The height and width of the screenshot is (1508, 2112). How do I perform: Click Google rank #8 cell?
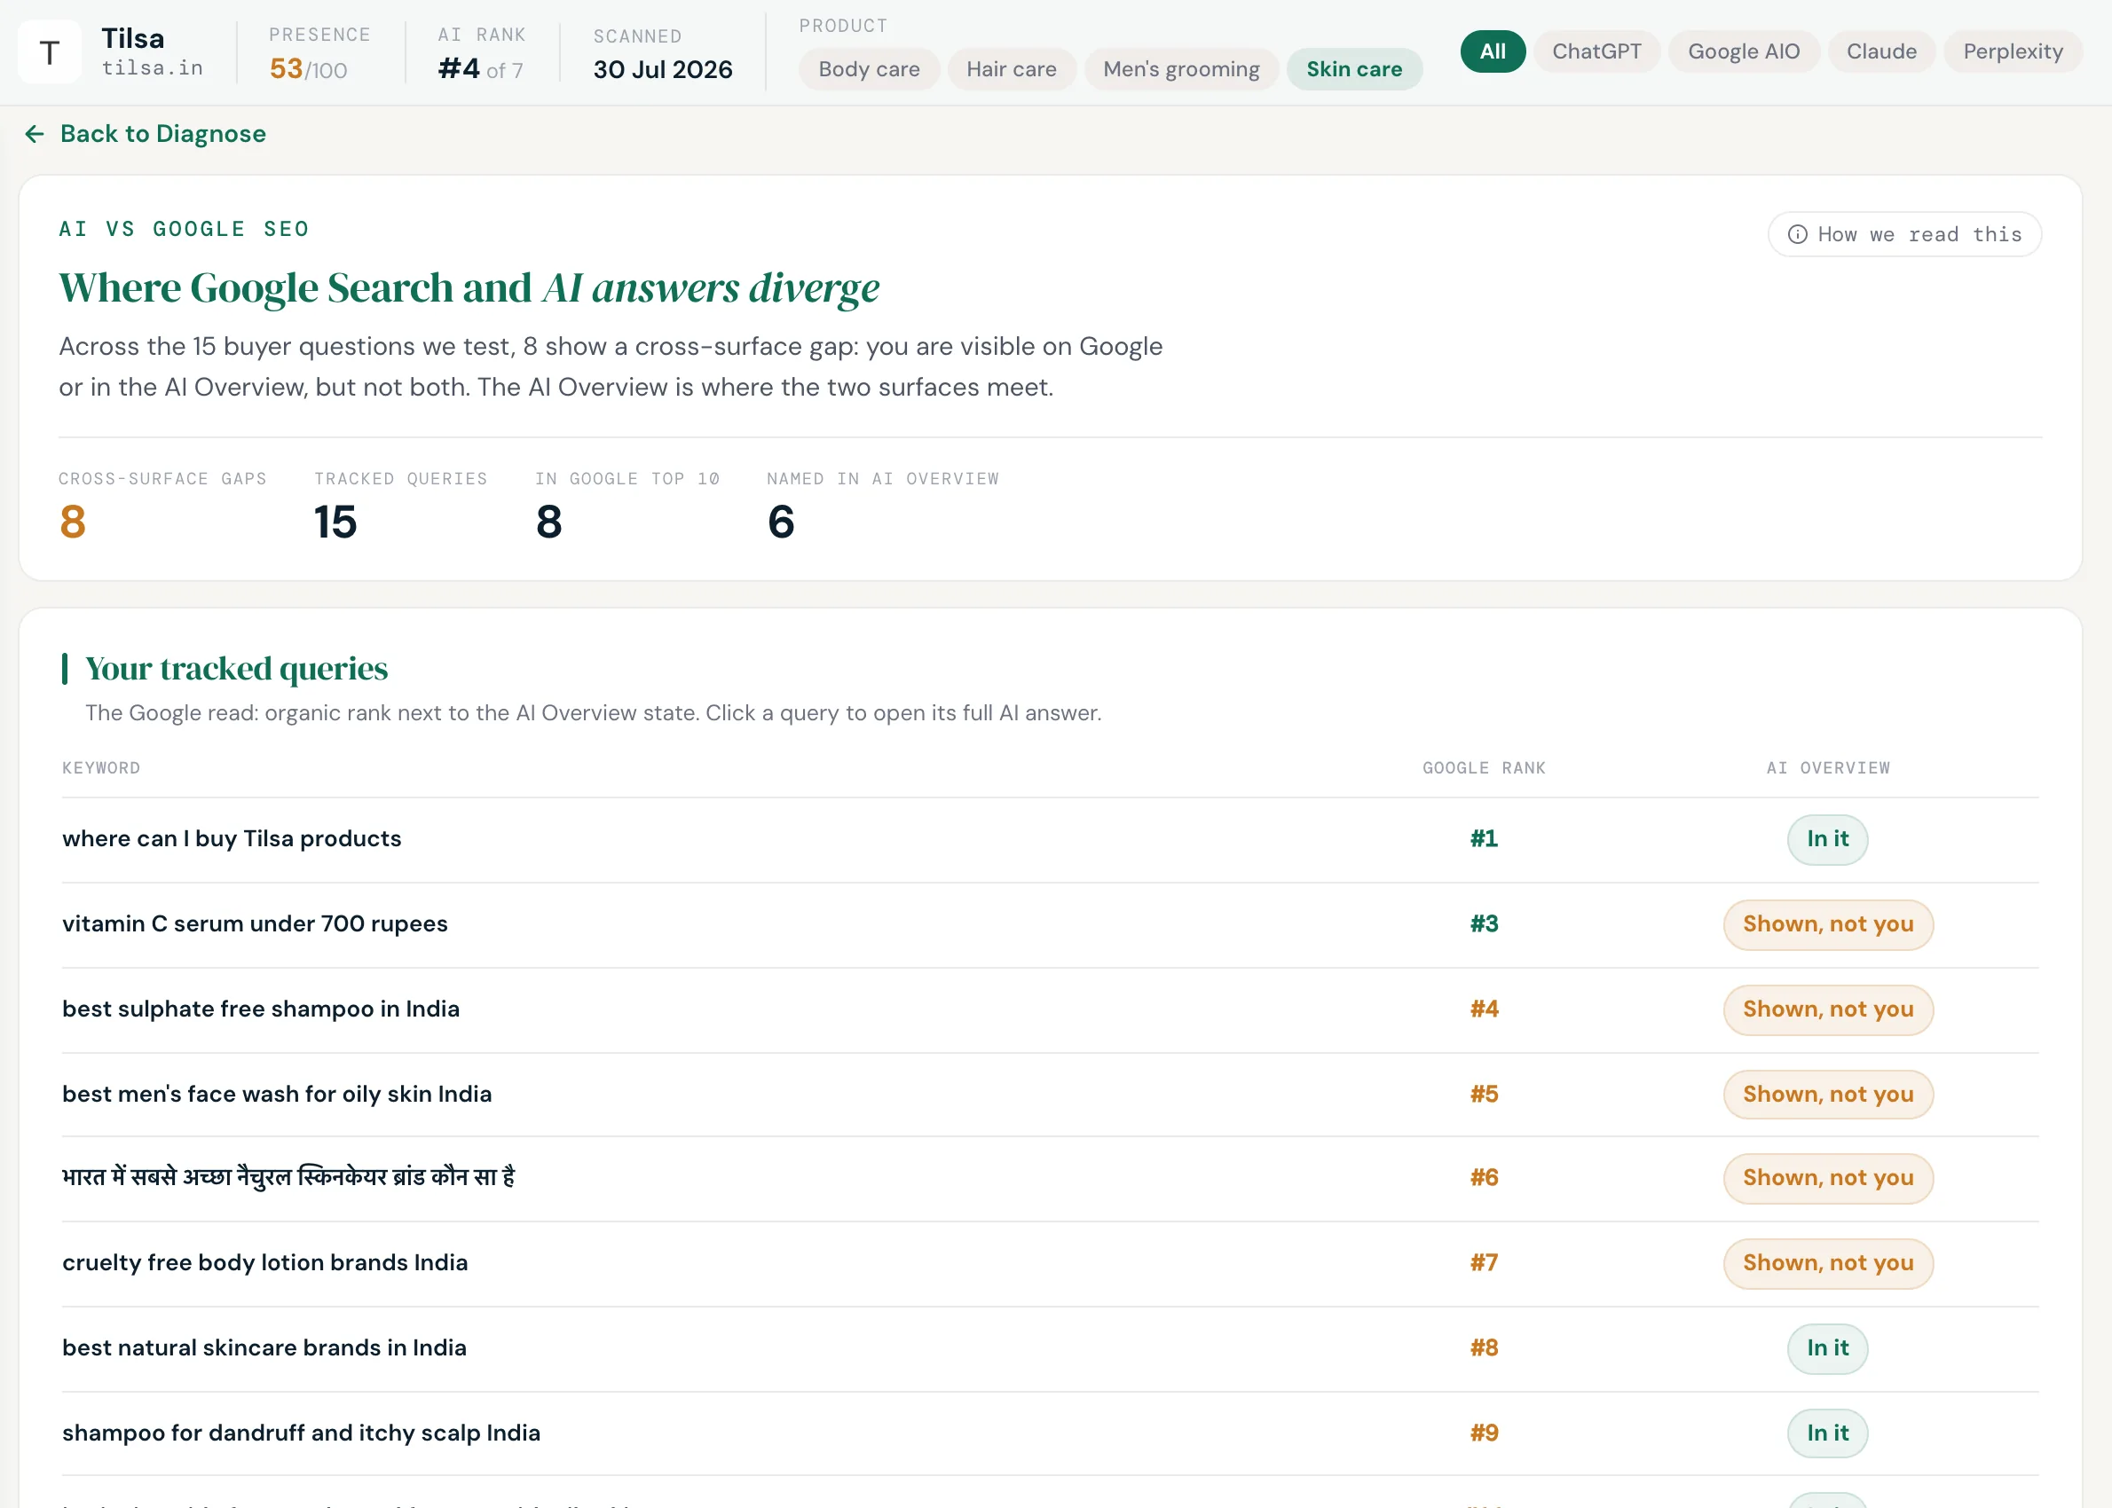pyautogui.click(x=1483, y=1349)
